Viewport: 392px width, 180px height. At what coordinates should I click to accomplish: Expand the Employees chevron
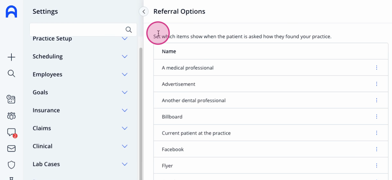click(x=124, y=74)
